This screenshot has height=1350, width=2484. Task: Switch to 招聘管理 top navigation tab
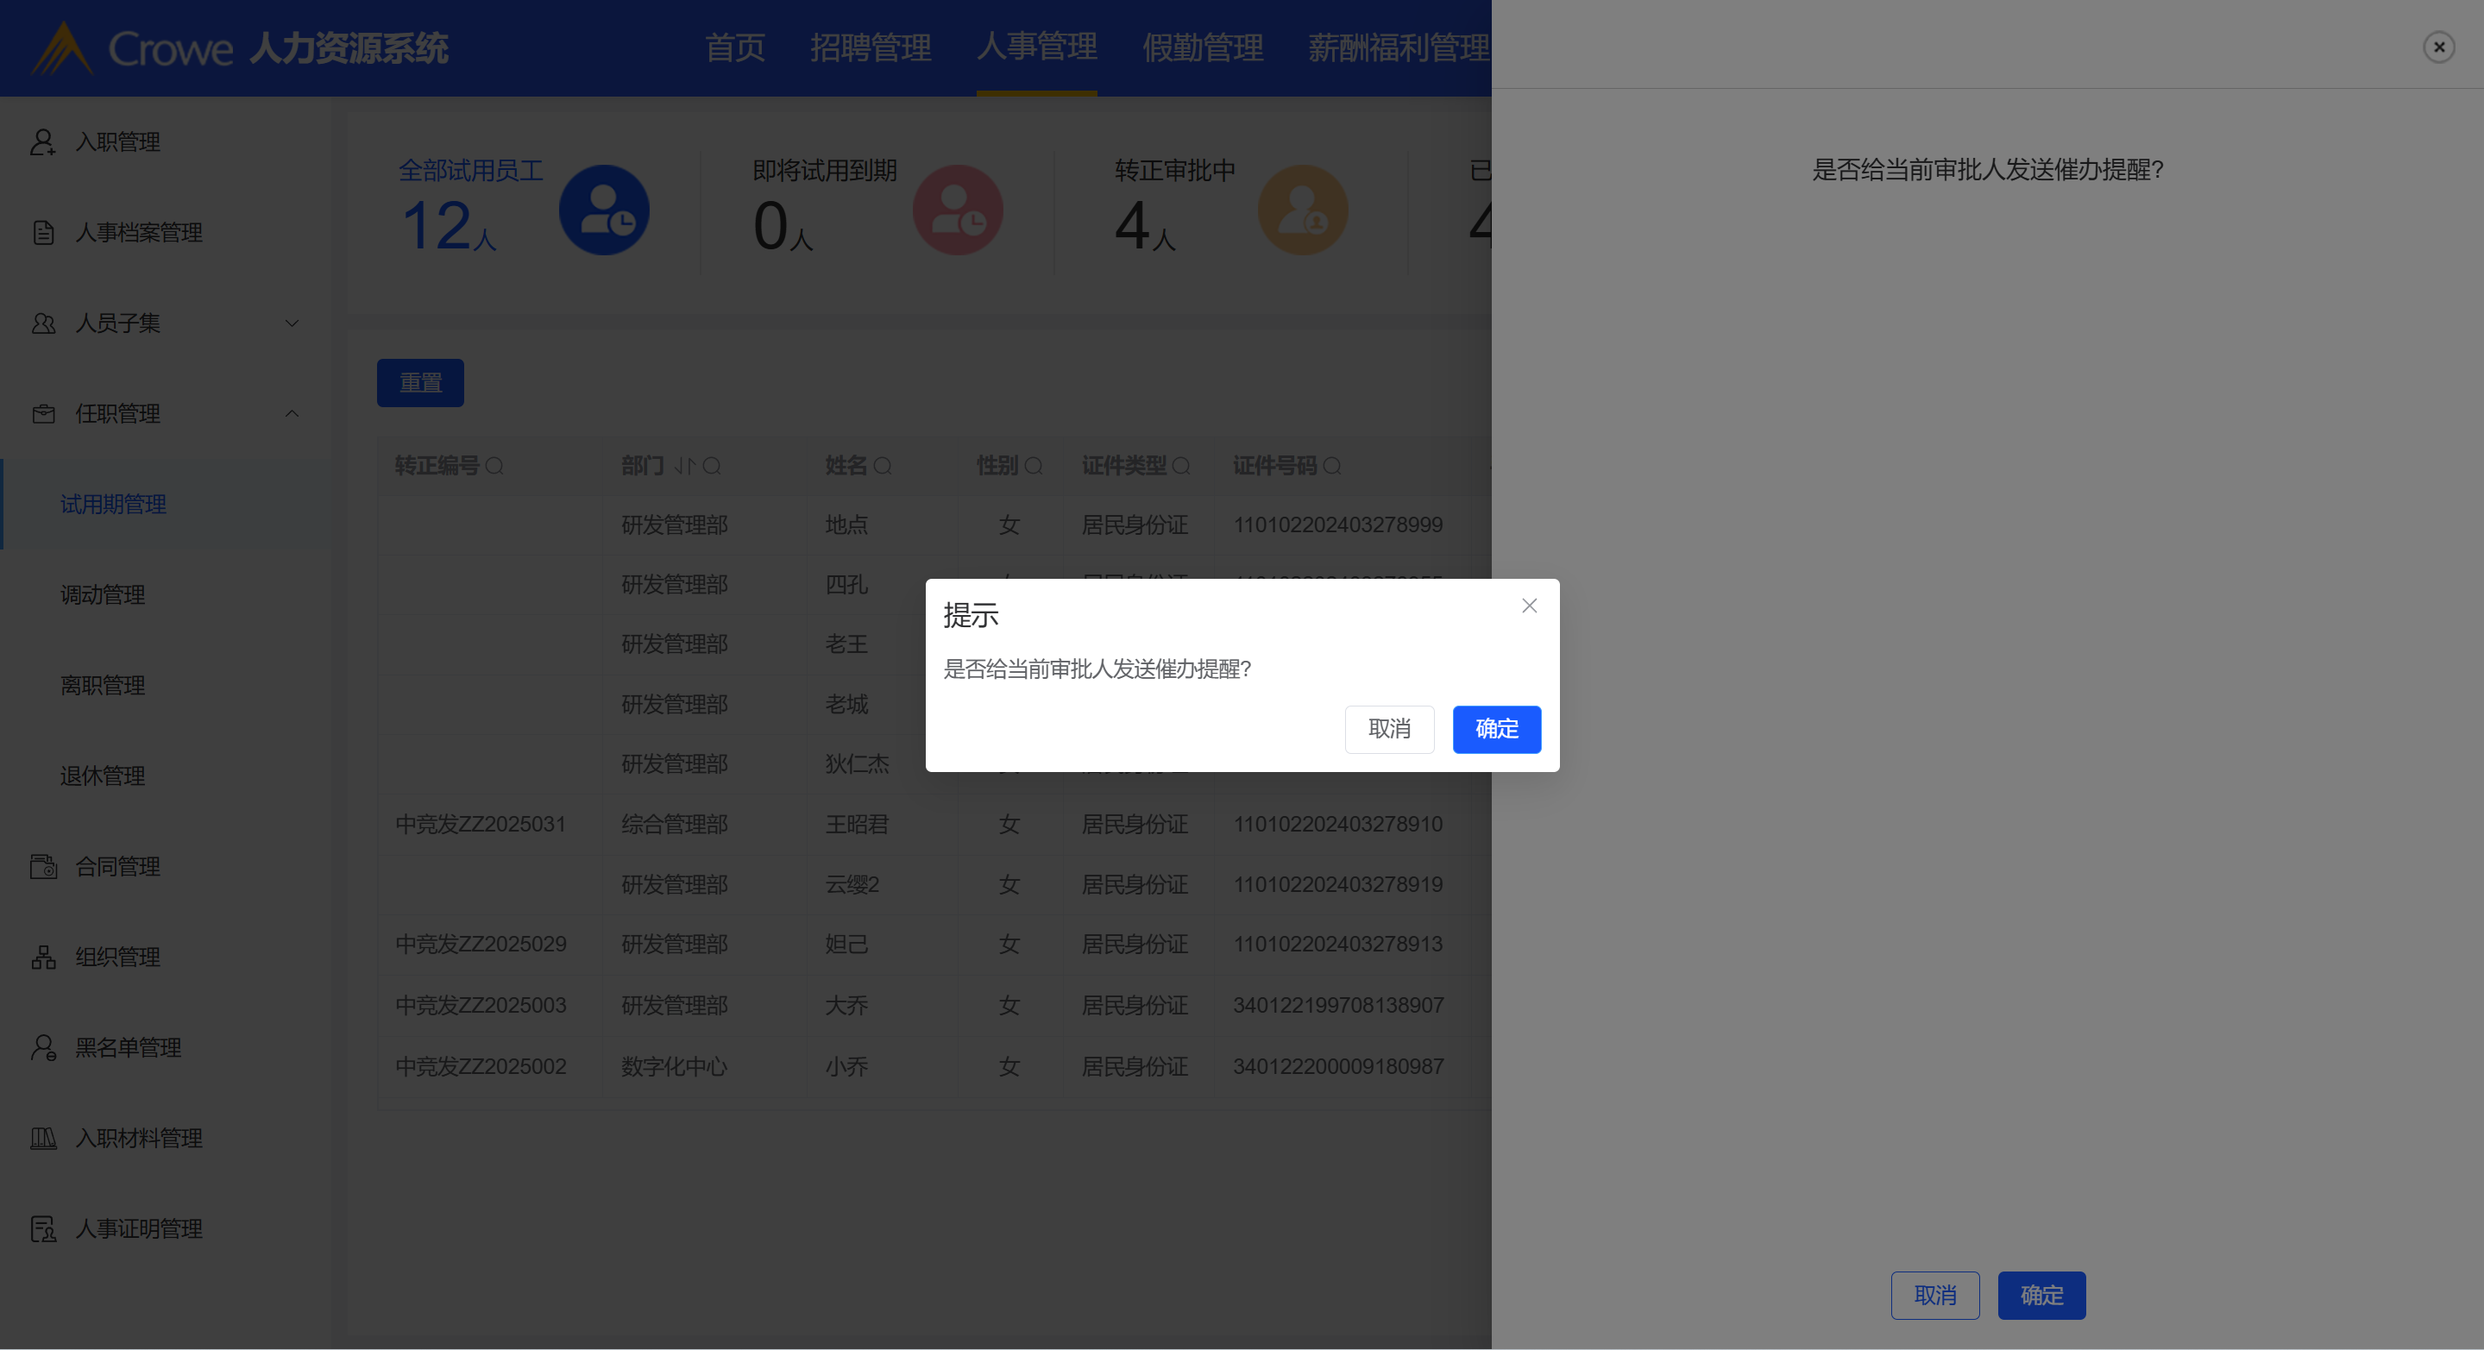(x=870, y=47)
